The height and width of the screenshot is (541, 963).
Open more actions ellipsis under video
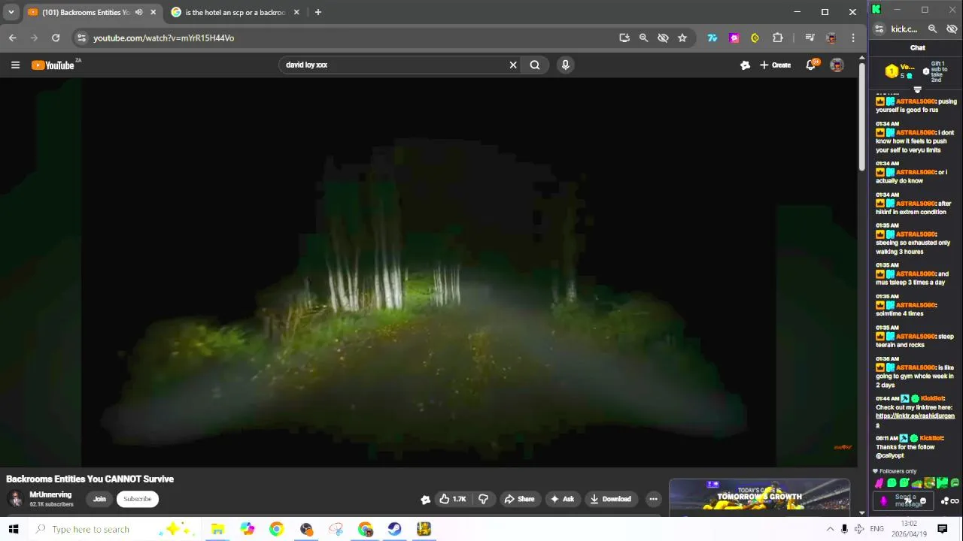click(653, 499)
